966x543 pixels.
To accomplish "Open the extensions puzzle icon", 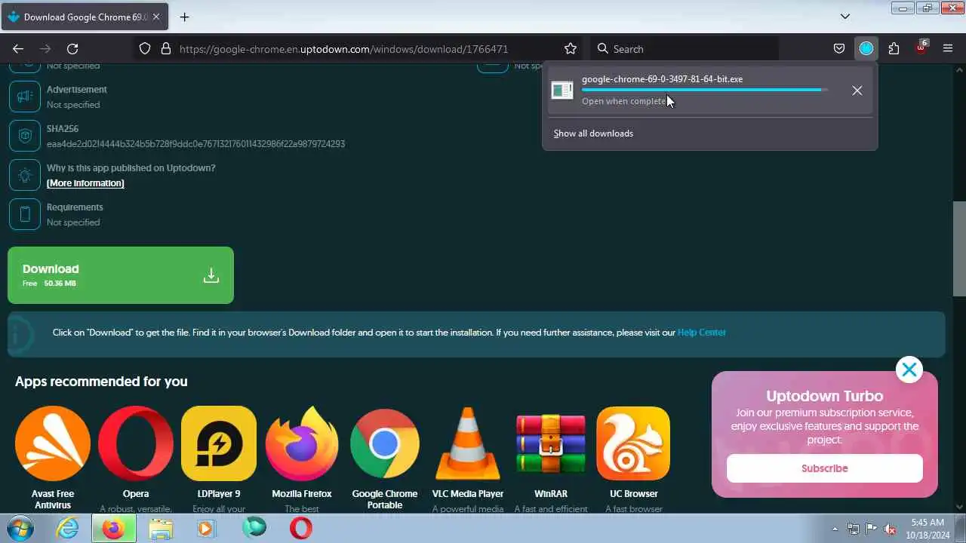I will click(x=894, y=48).
